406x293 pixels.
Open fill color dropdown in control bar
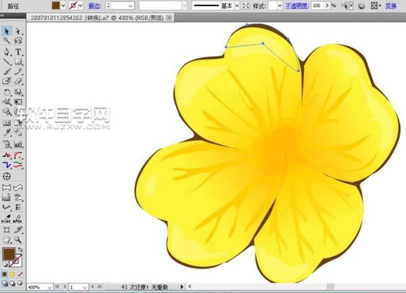[65, 5]
